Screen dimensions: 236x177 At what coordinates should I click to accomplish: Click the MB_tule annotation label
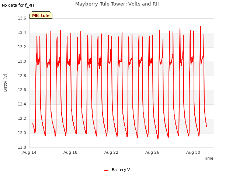[x=41, y=15]
